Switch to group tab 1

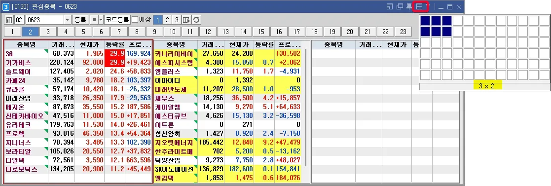12,32
